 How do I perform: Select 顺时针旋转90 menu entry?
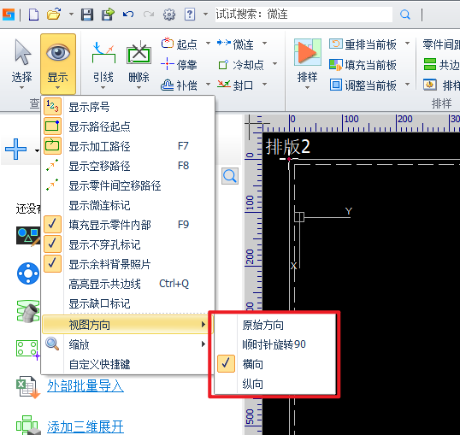[x=274, y=344]
